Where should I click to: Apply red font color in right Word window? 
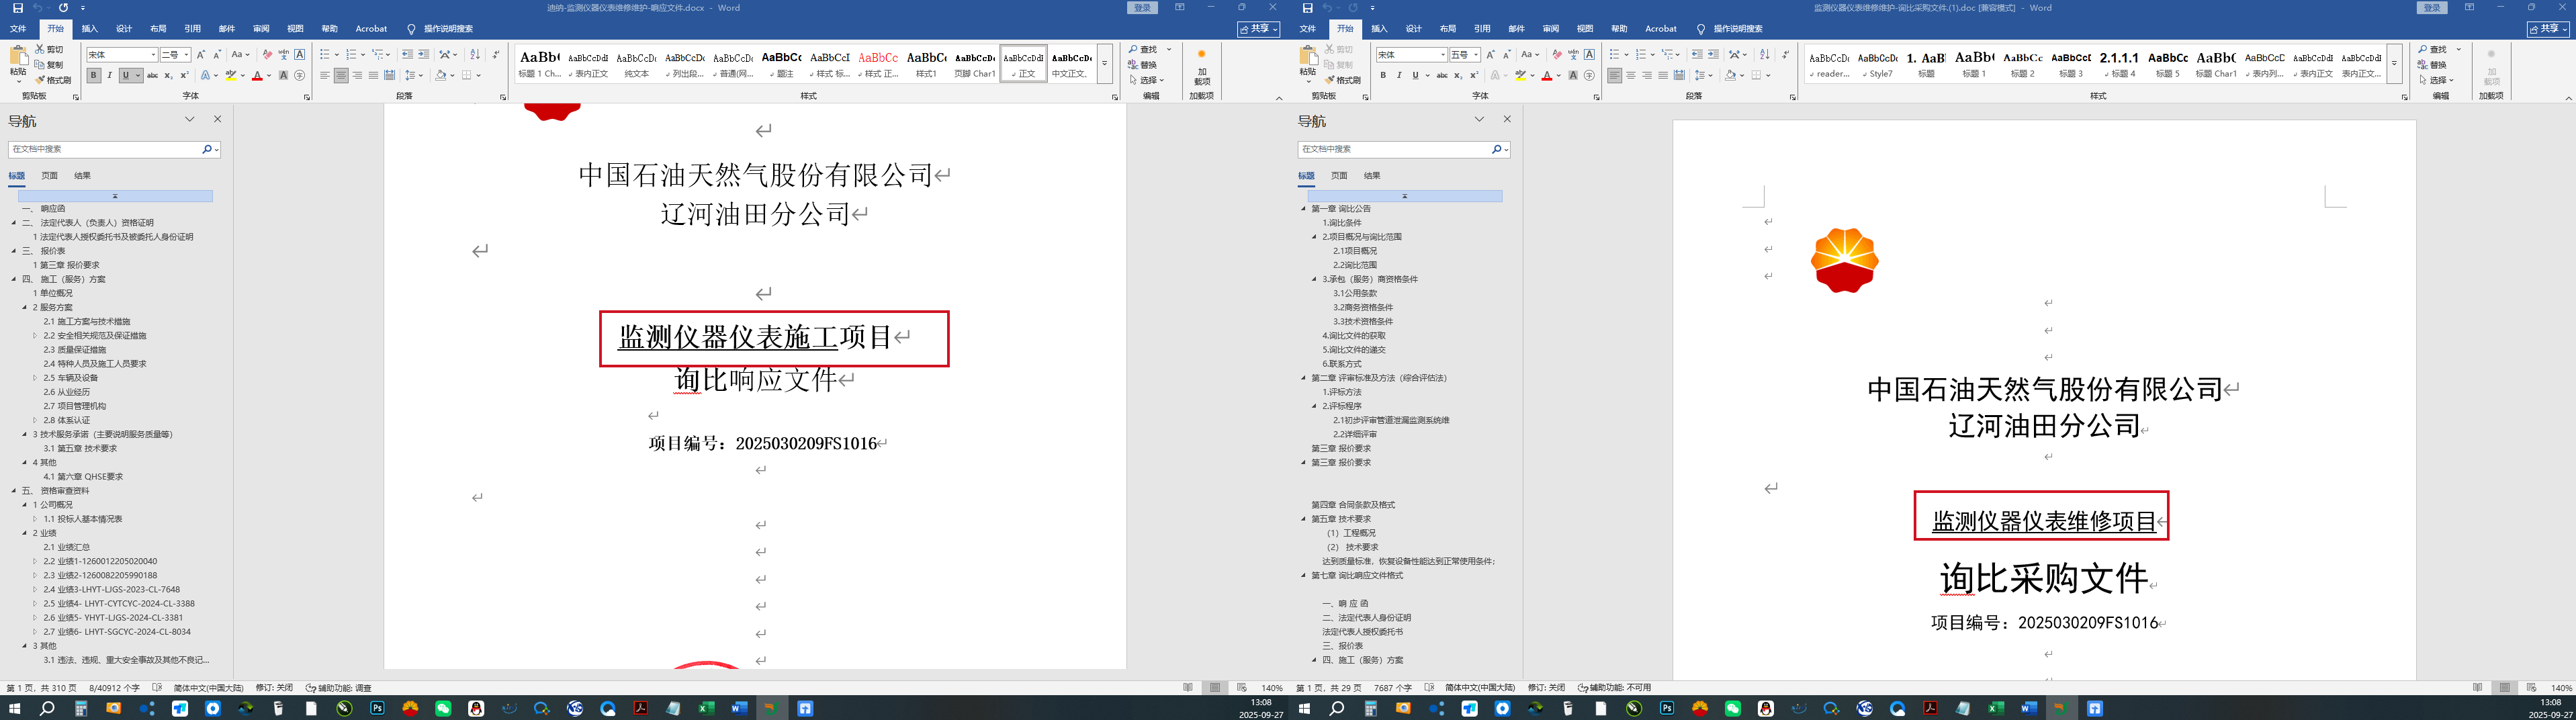click(1547, 75)
